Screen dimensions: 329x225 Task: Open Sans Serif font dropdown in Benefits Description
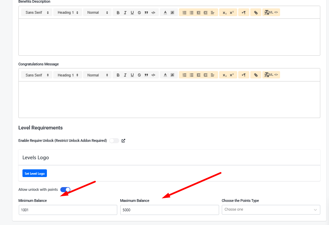click(37, 12)
